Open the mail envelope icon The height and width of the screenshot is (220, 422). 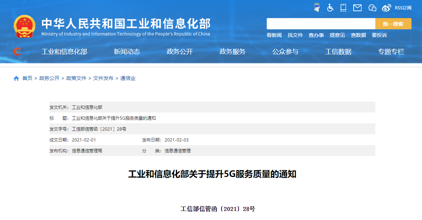pos(357,8)
